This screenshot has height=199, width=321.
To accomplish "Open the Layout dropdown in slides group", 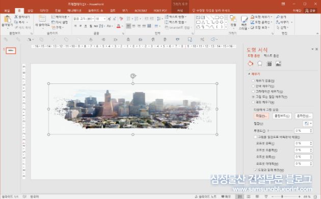I will [61, 17].
